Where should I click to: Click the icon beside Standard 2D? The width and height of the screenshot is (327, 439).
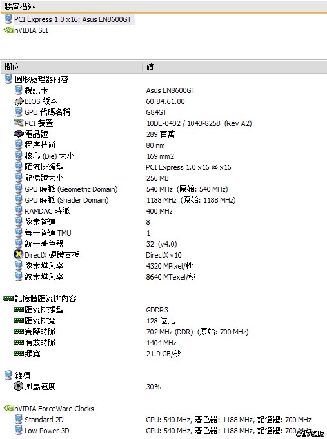[18, 419]
